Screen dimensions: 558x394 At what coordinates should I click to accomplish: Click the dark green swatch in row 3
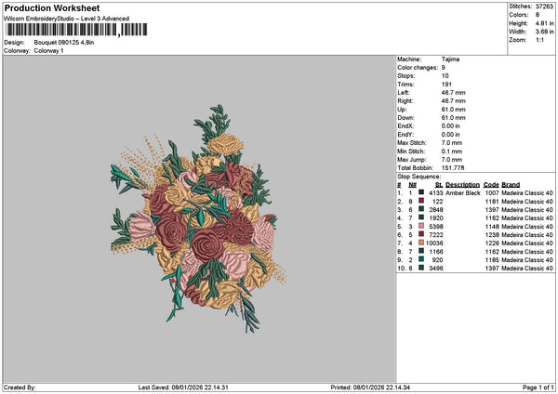[x=421, y=209]
